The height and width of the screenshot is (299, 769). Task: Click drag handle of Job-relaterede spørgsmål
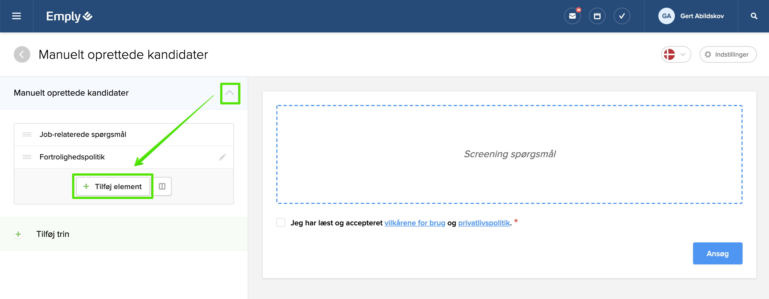[27, 134]
